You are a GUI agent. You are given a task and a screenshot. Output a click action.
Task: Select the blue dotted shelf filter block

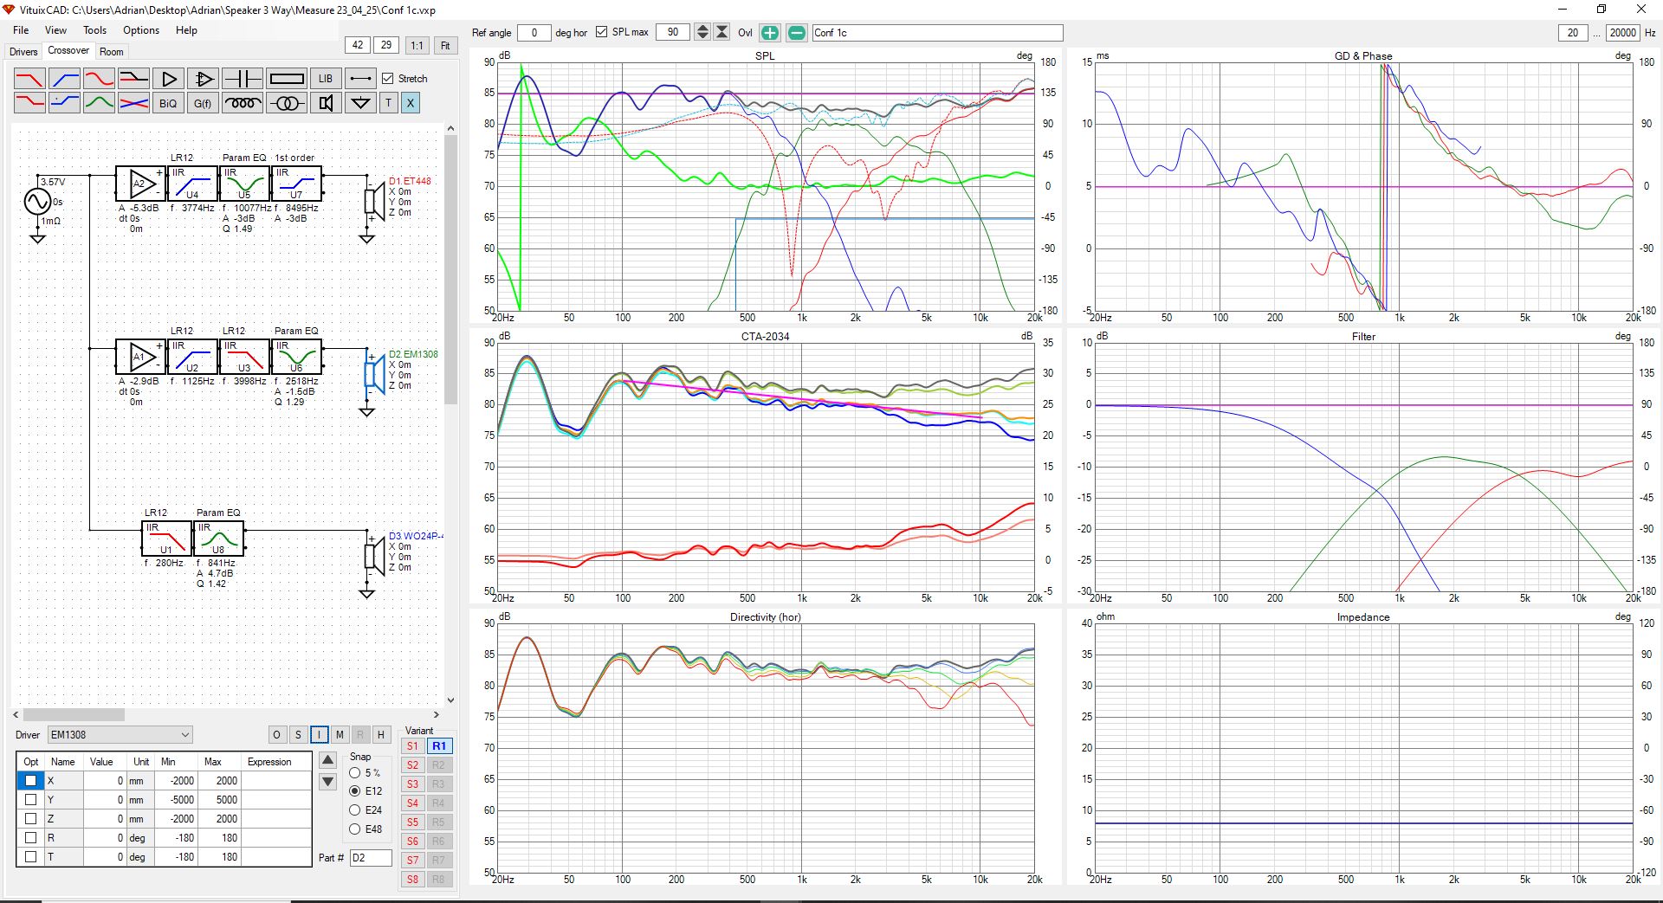[64, 103]
